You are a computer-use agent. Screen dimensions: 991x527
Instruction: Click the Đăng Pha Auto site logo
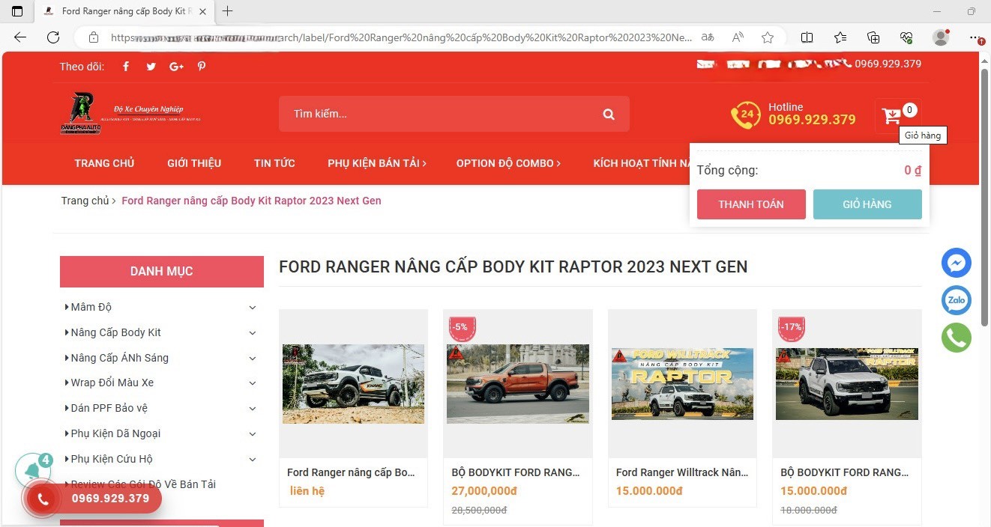click(131, 113)
